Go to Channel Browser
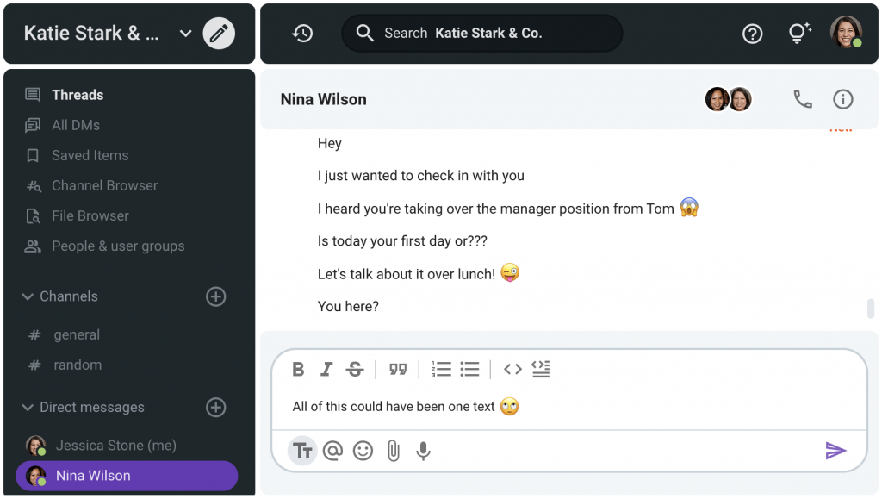Viewport: 882px width, 499px height. (104, 185)
